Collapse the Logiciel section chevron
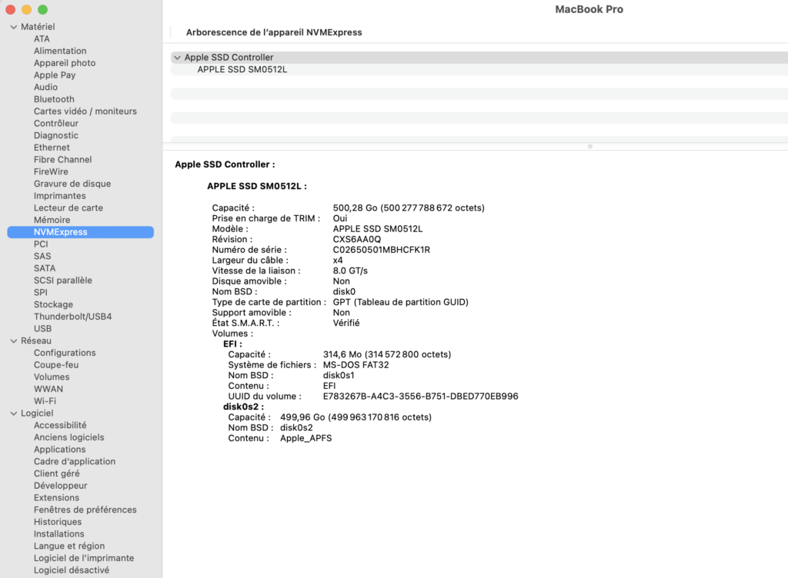788x578 pixels. tap(14, 414)
